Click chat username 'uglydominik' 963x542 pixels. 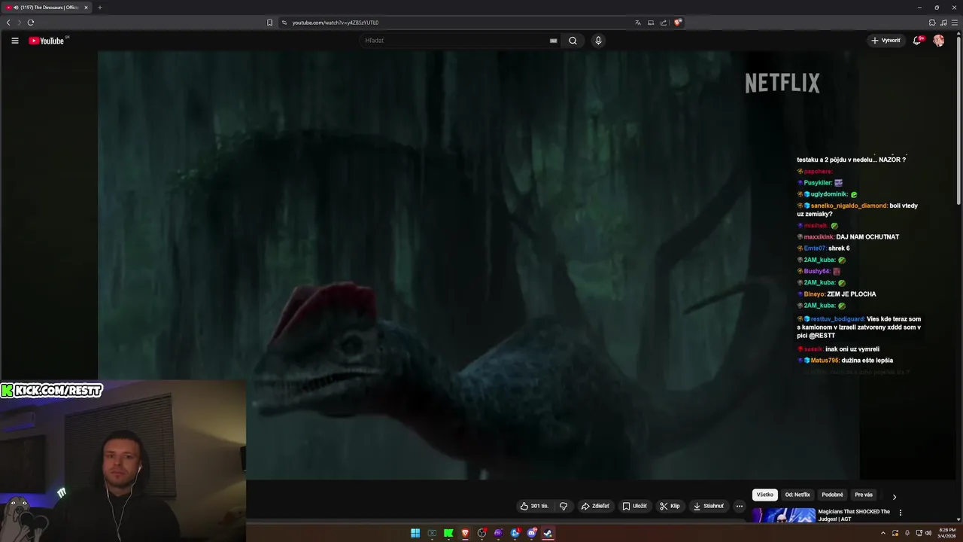pos(829,194)
